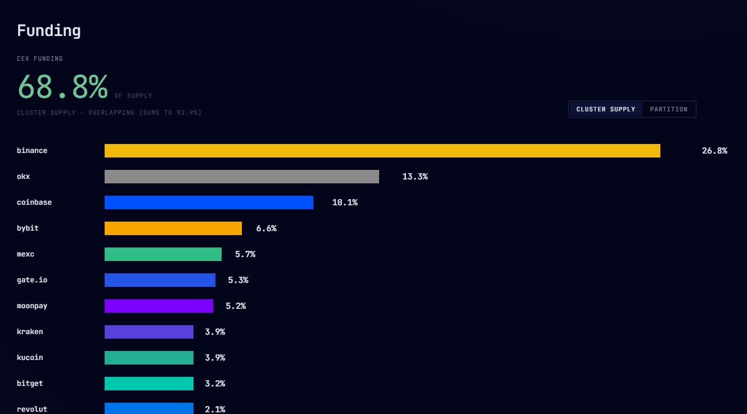Select the CEX FUNDING caption
Image resolution: width=747 pixels, height=414 pixels.
pos(40,58)
